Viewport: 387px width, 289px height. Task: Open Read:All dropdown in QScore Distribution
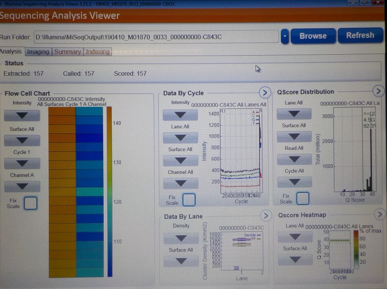tap(294, 160)
